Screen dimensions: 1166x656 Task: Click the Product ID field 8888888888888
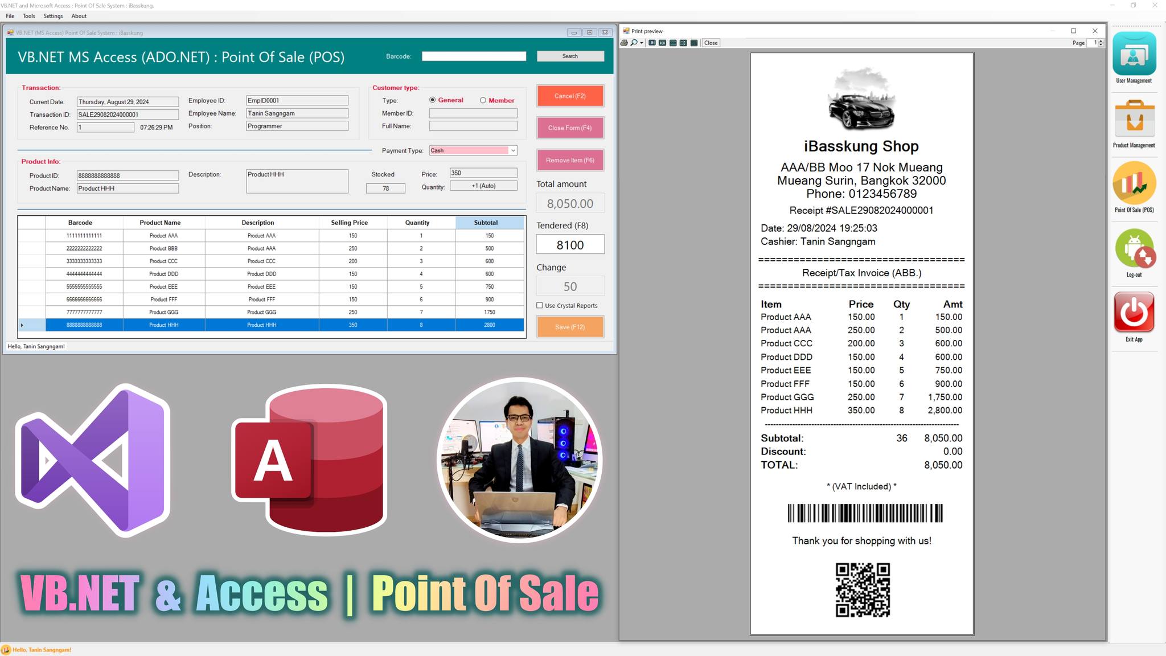128,175
